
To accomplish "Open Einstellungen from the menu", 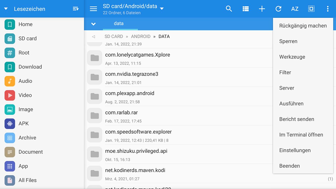I will (303, 150).
